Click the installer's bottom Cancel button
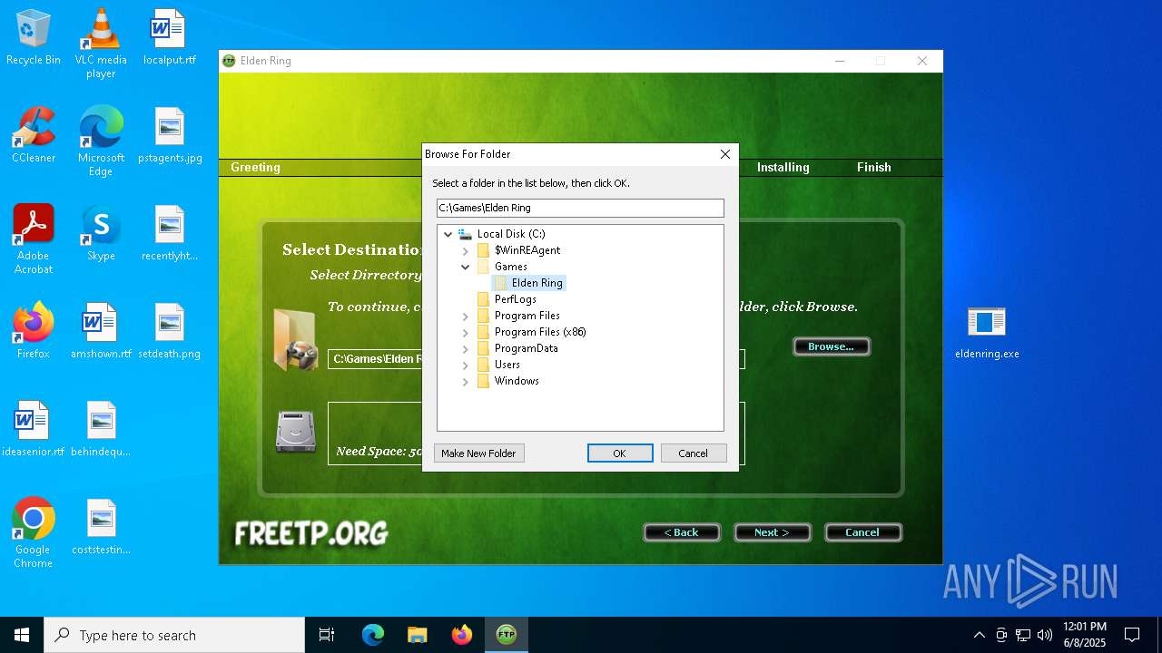This screenshot has width=1162, height=653. tap(863, 532)
